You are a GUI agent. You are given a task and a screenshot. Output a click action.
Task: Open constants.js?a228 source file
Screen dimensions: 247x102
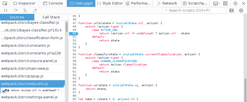32,53
